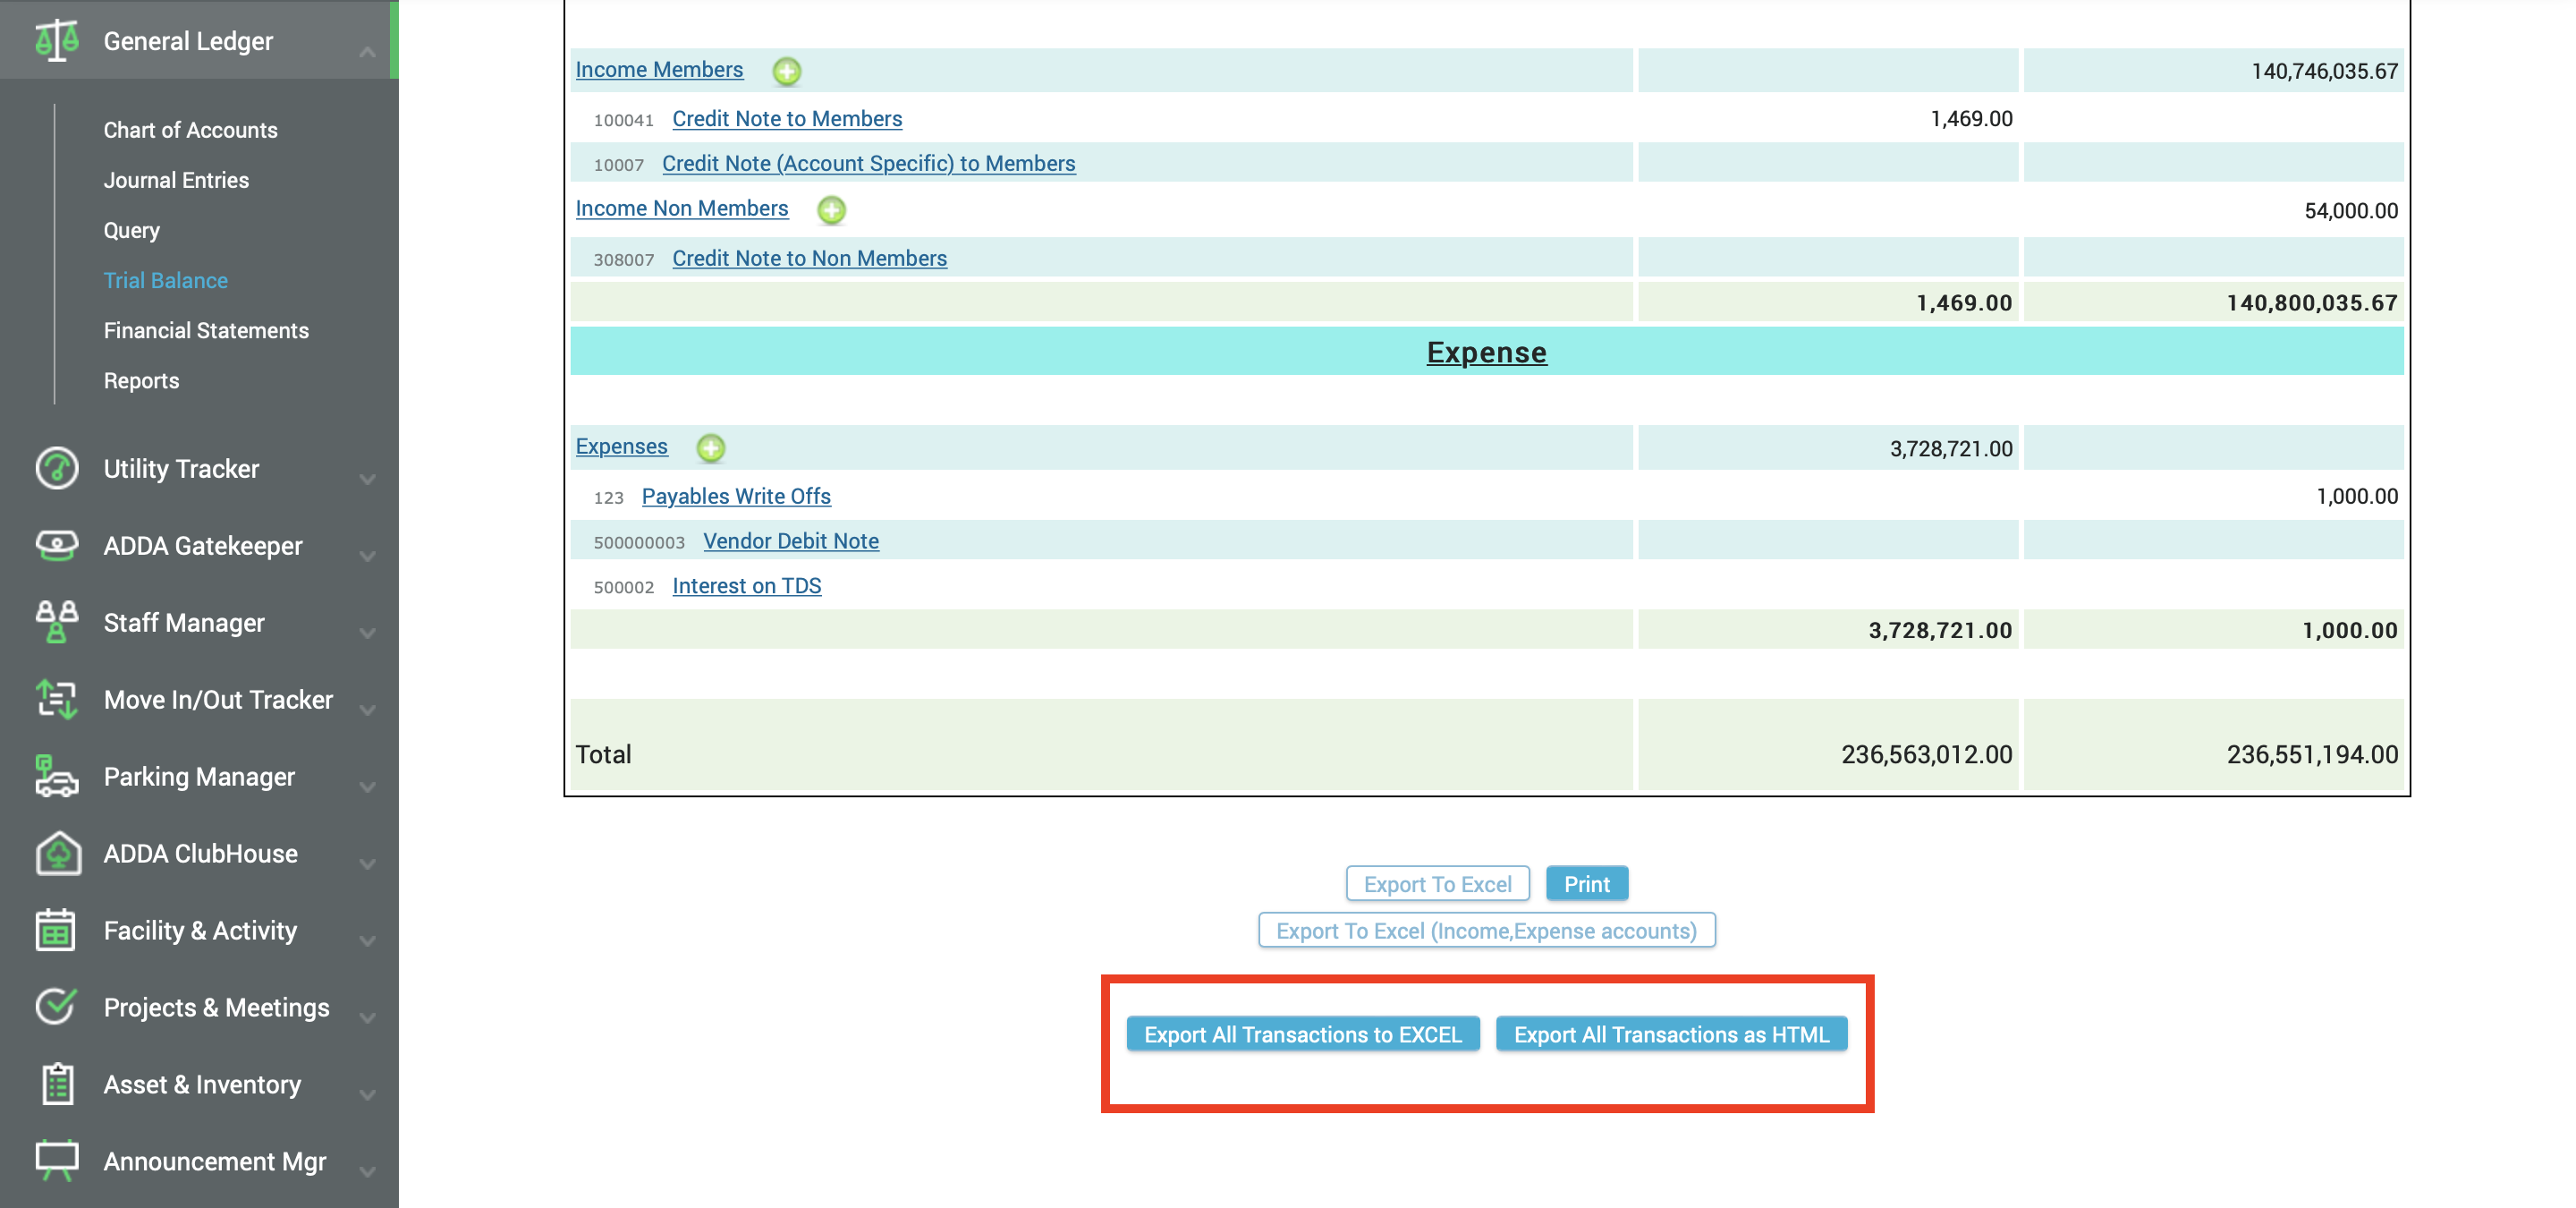The image size is (2576, 1208).
Task: Open Credit Note to Non Members ledger
Action: coord(809,258)
